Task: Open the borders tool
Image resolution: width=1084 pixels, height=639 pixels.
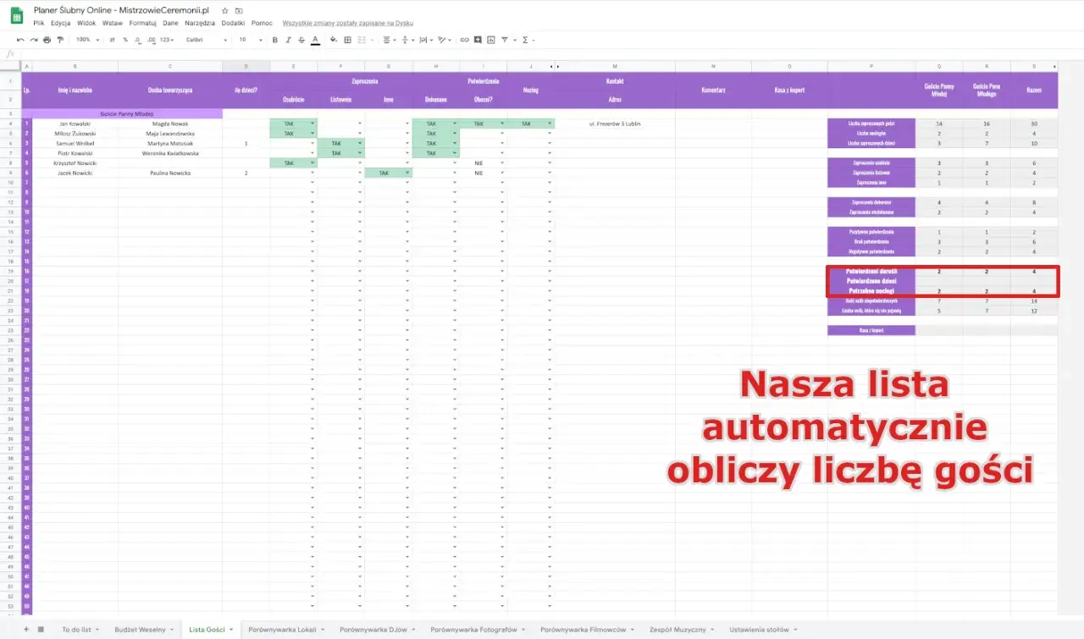Action: (x=347, y=40)
